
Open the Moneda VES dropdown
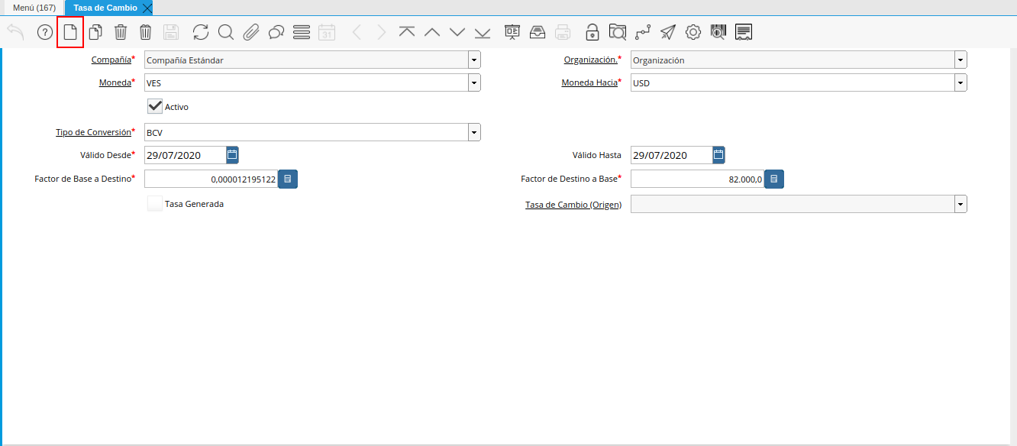coord(474,82)
